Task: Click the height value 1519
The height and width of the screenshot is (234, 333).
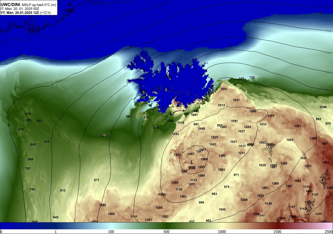Action: tap(325, 163)
